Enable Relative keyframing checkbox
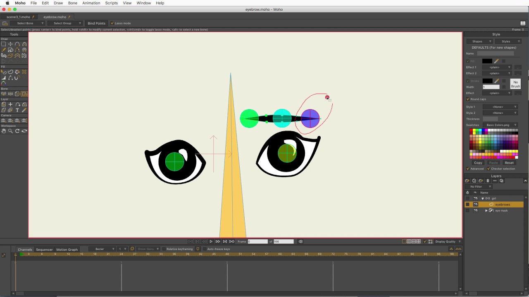The image size is (529, 297). click(x=164, y=249)
